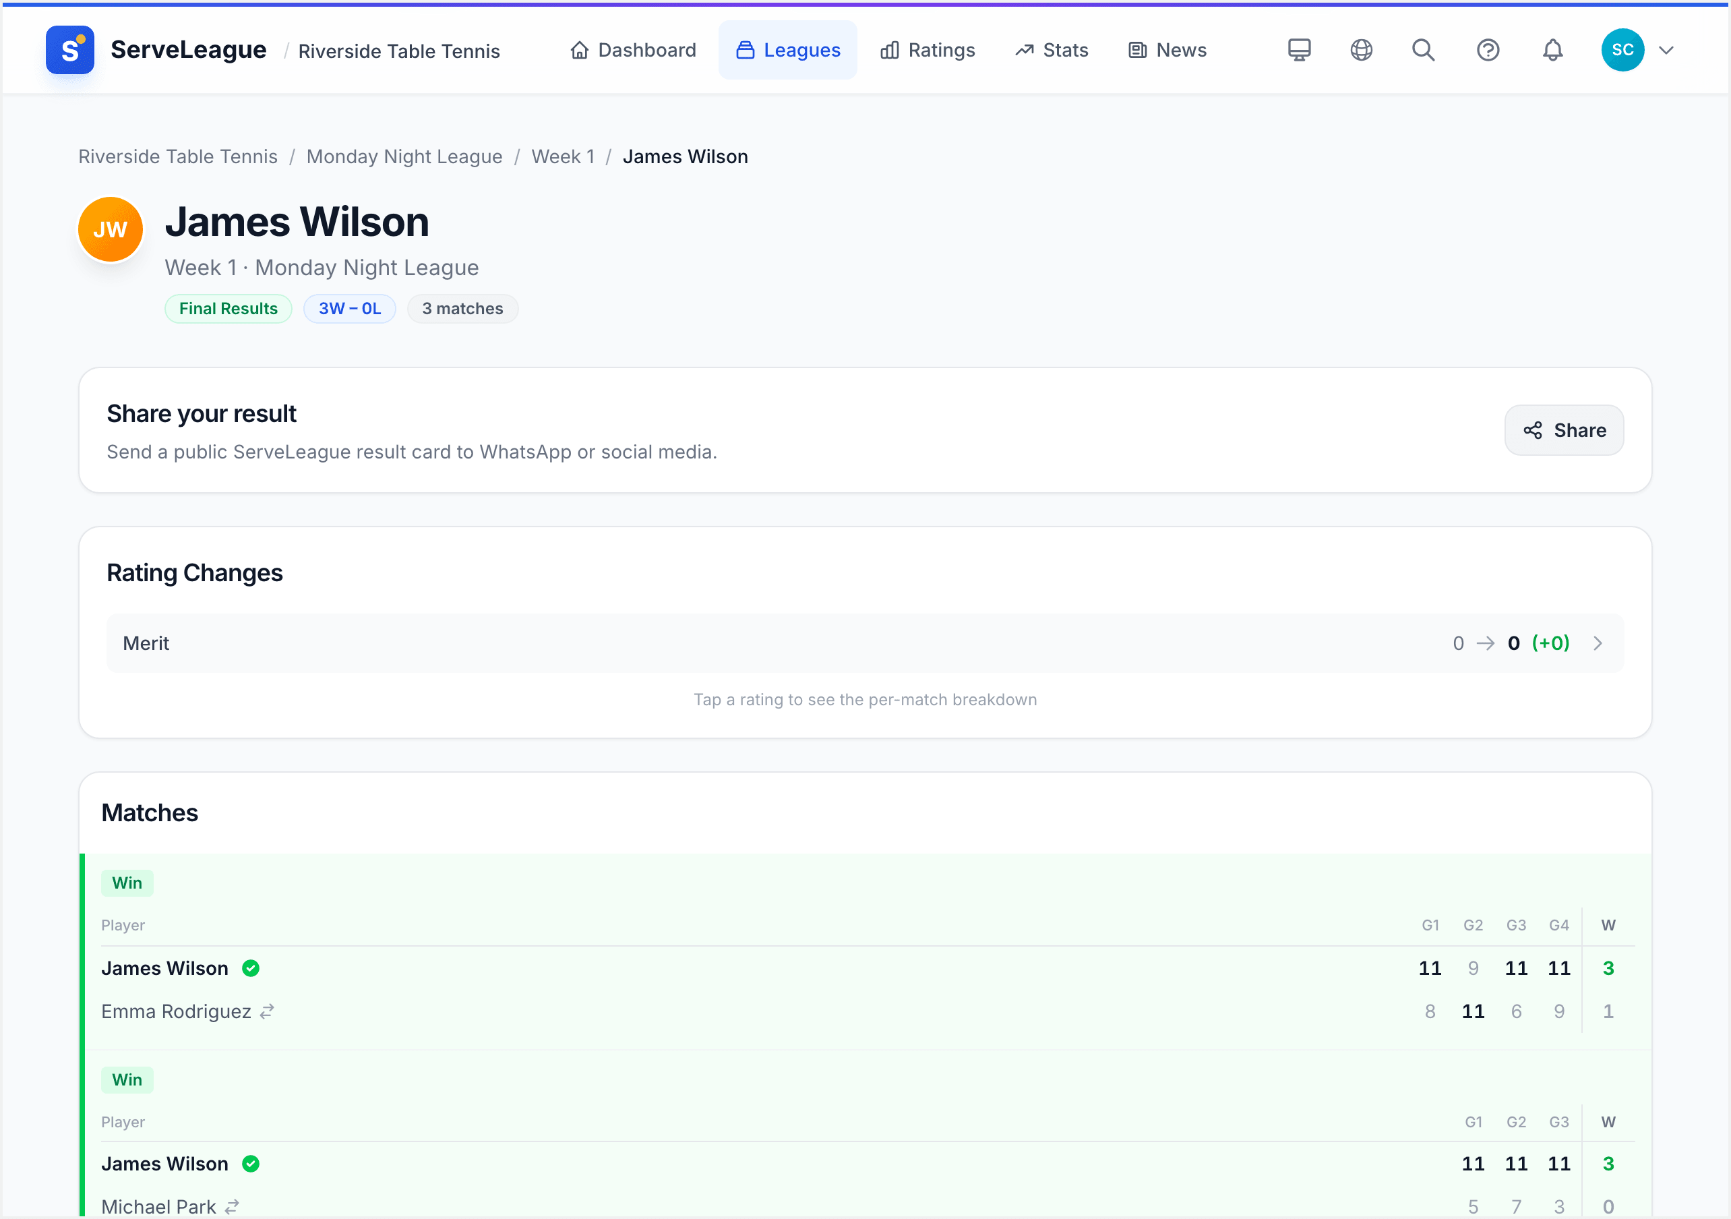Click green check beside James Wilson, second match

(251, 1163)
